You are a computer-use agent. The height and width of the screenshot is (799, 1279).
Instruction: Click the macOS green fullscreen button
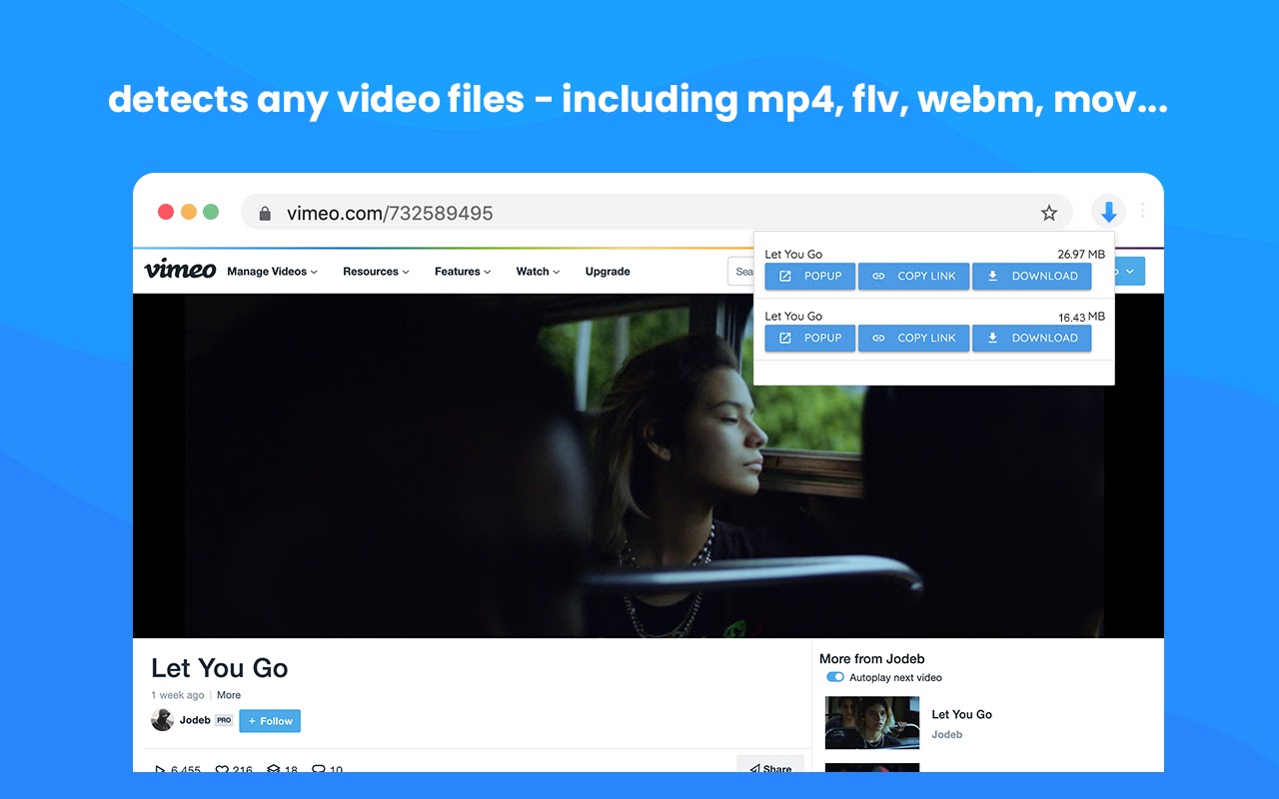(x=211, y=212)
